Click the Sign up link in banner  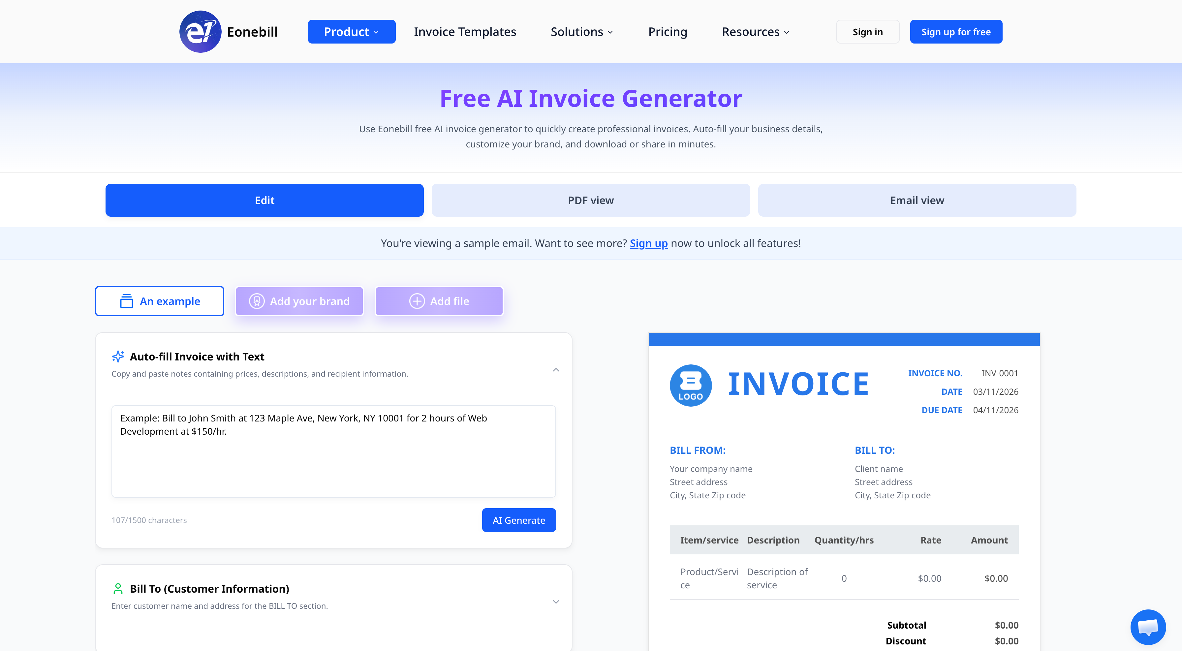click(x=648, y=243)
